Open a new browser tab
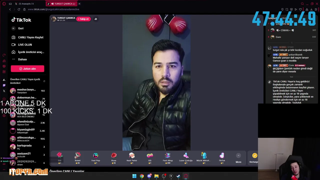 79,4
